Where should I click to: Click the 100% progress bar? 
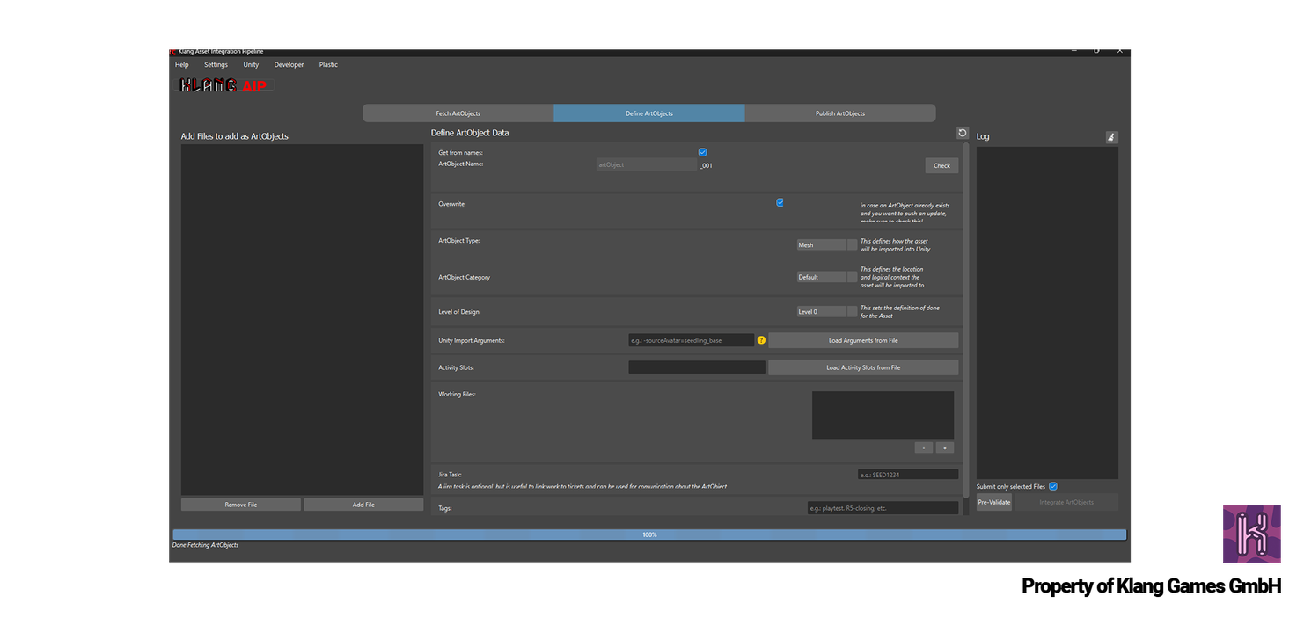coord(649,534)
